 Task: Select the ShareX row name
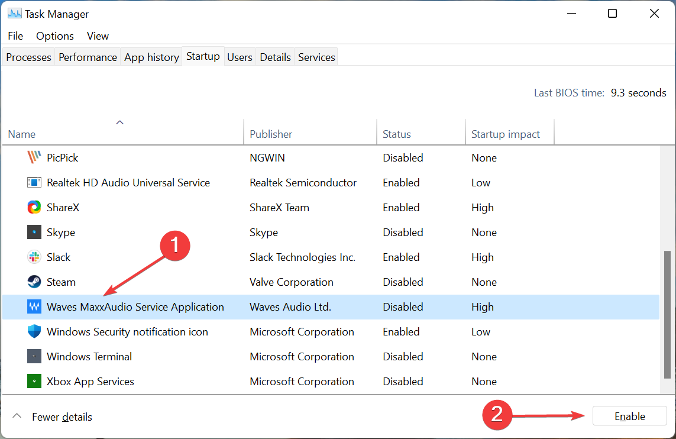63,208
